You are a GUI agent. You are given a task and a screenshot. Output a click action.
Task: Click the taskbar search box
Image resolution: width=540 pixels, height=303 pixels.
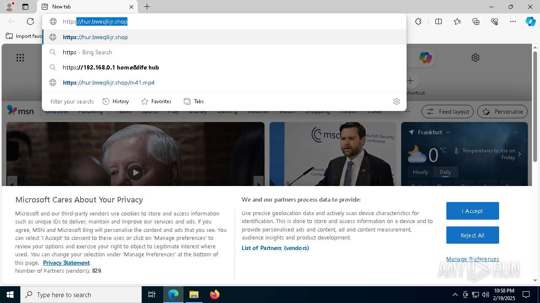(x=81, y=295)
